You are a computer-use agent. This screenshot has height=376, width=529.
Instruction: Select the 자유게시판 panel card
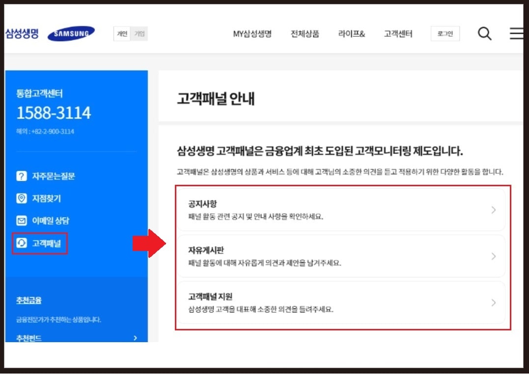(339, 256)
